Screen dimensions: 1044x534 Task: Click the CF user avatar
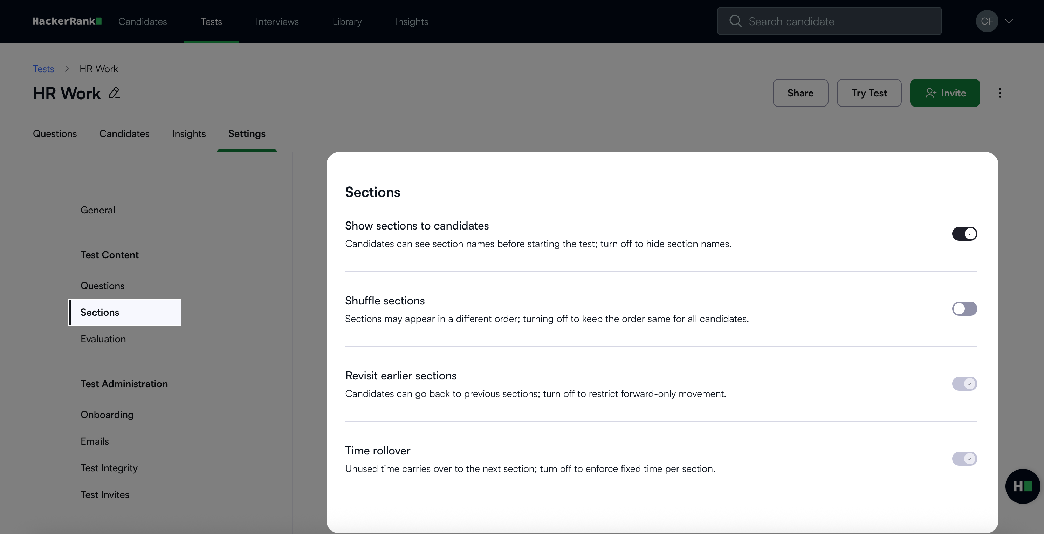(987, 21)
